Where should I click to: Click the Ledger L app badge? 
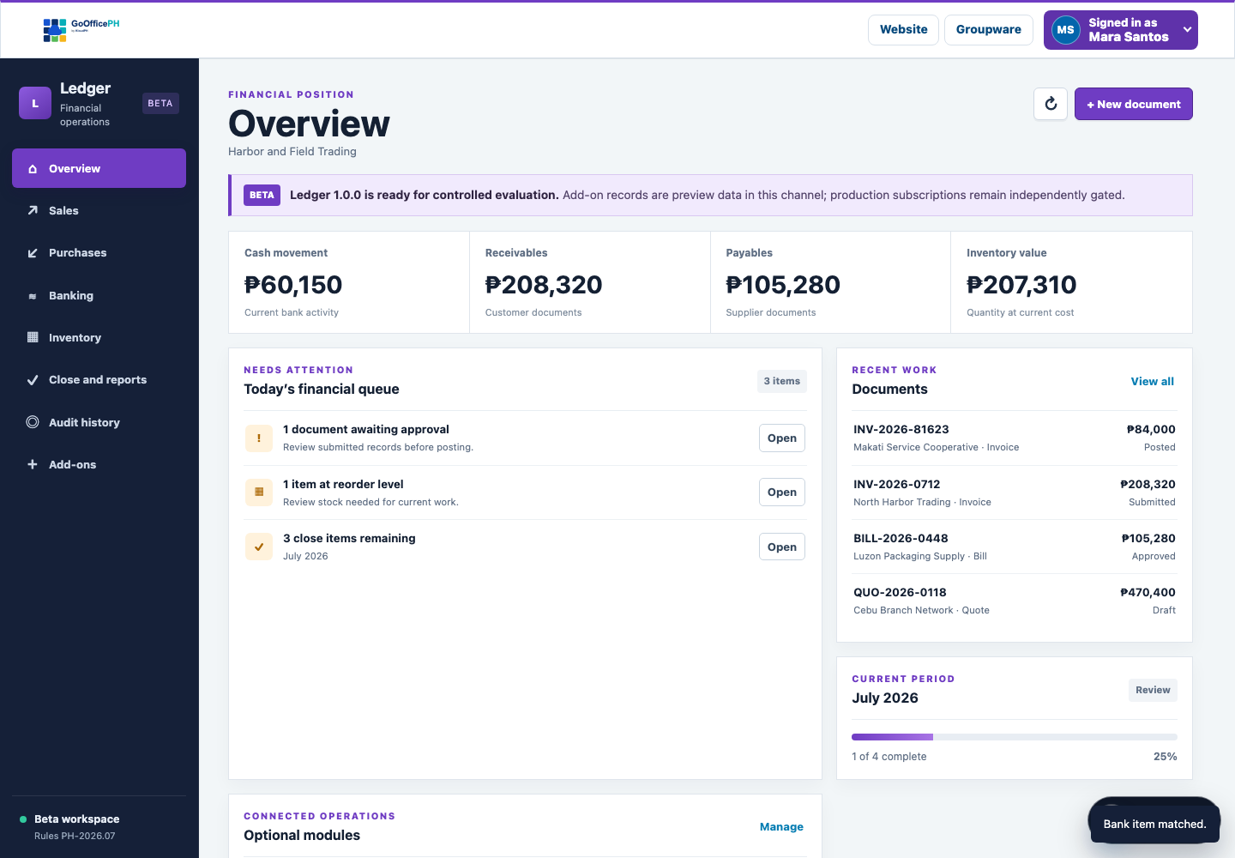35,103
